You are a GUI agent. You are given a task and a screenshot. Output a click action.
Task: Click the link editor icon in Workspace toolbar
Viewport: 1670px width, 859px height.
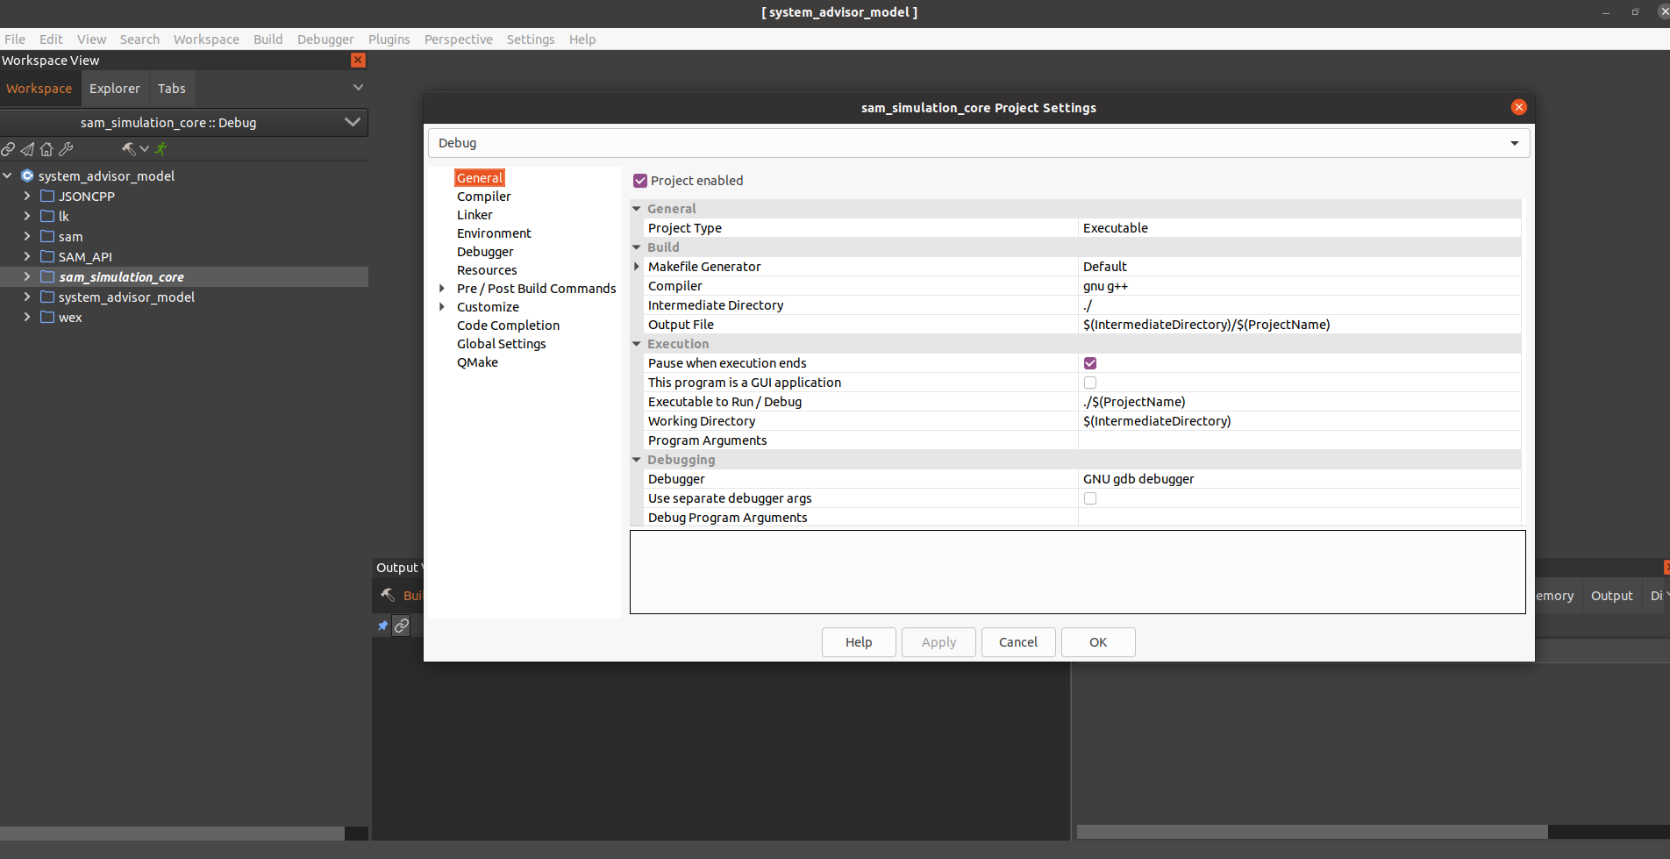(8, 149)
